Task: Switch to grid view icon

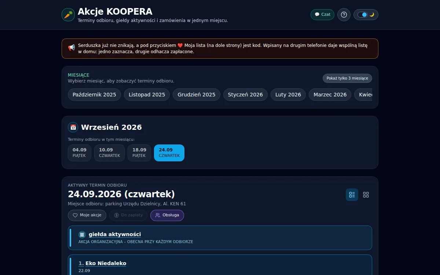Action: (x=366, y=195)
